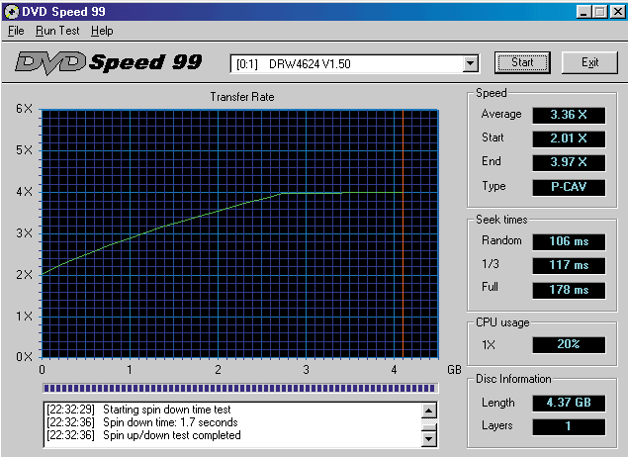
Task: Maximize the DVD Speed 99 window
Action: coord(600,12)
